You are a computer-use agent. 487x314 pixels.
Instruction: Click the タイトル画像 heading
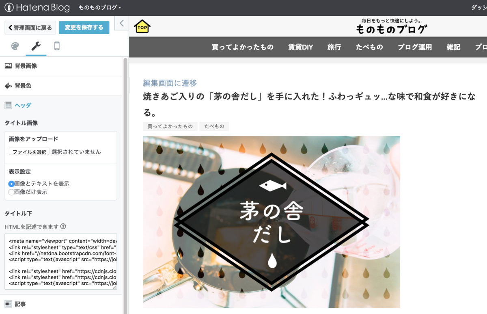pos(21,123)
